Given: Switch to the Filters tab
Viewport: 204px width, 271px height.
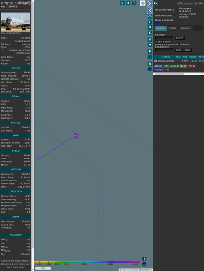Looking at the screenshot, I should coord(173,28).
